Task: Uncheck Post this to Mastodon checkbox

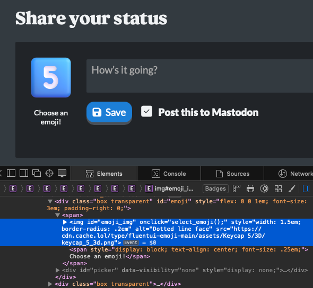Action: click(x=146, y=111)
